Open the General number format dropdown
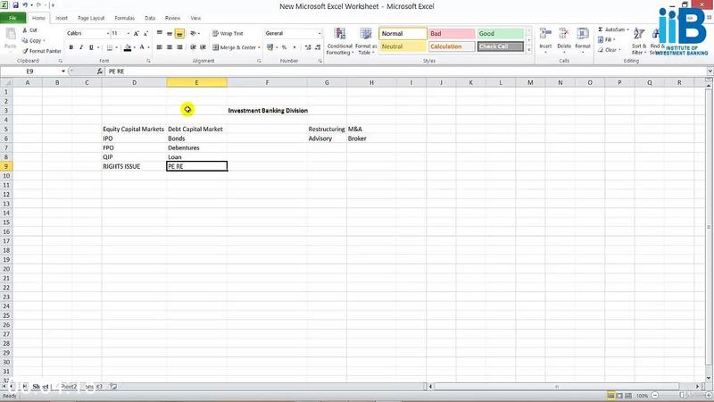This screenshot has width=714, height=402. pyautogui.click(x=320, y=33)
